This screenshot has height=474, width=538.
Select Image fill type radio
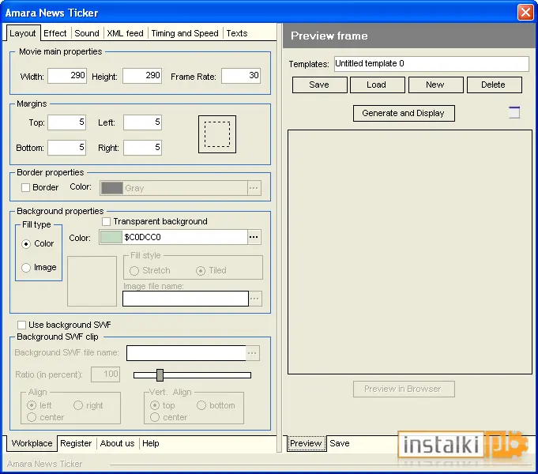26,268
